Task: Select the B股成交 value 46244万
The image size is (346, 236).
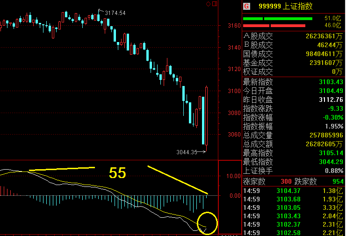Action: (330, 45)
